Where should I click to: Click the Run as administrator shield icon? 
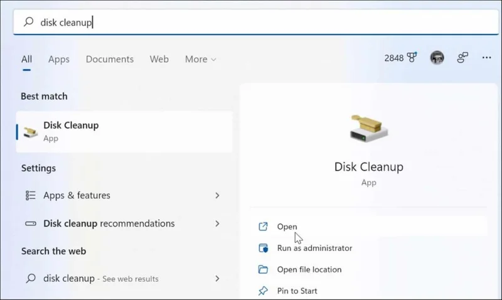263,248
